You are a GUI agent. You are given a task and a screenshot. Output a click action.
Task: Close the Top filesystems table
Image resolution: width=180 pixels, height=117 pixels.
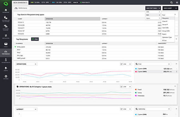(x=176, y=39)
